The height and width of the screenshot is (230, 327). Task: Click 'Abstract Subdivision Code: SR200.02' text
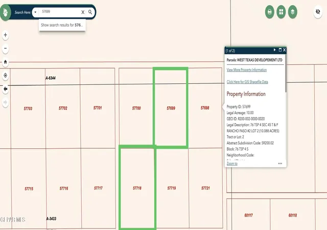pos(250,143)
